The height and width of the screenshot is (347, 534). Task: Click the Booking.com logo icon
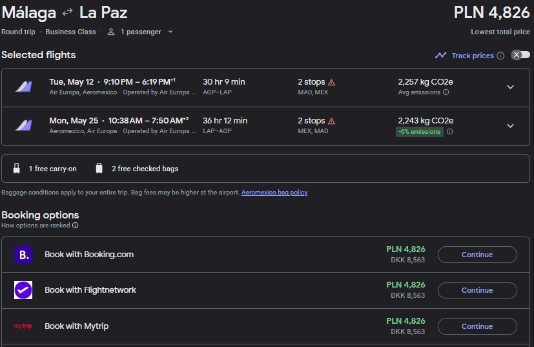(23, 255)
